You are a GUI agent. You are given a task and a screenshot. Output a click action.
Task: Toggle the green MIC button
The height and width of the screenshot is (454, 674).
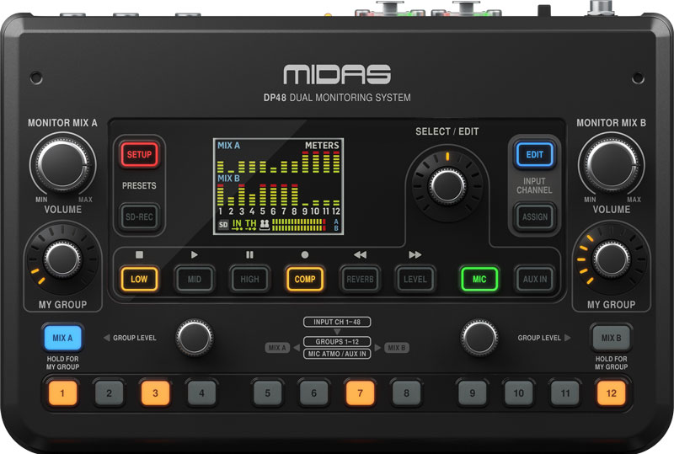click(479, 279)
